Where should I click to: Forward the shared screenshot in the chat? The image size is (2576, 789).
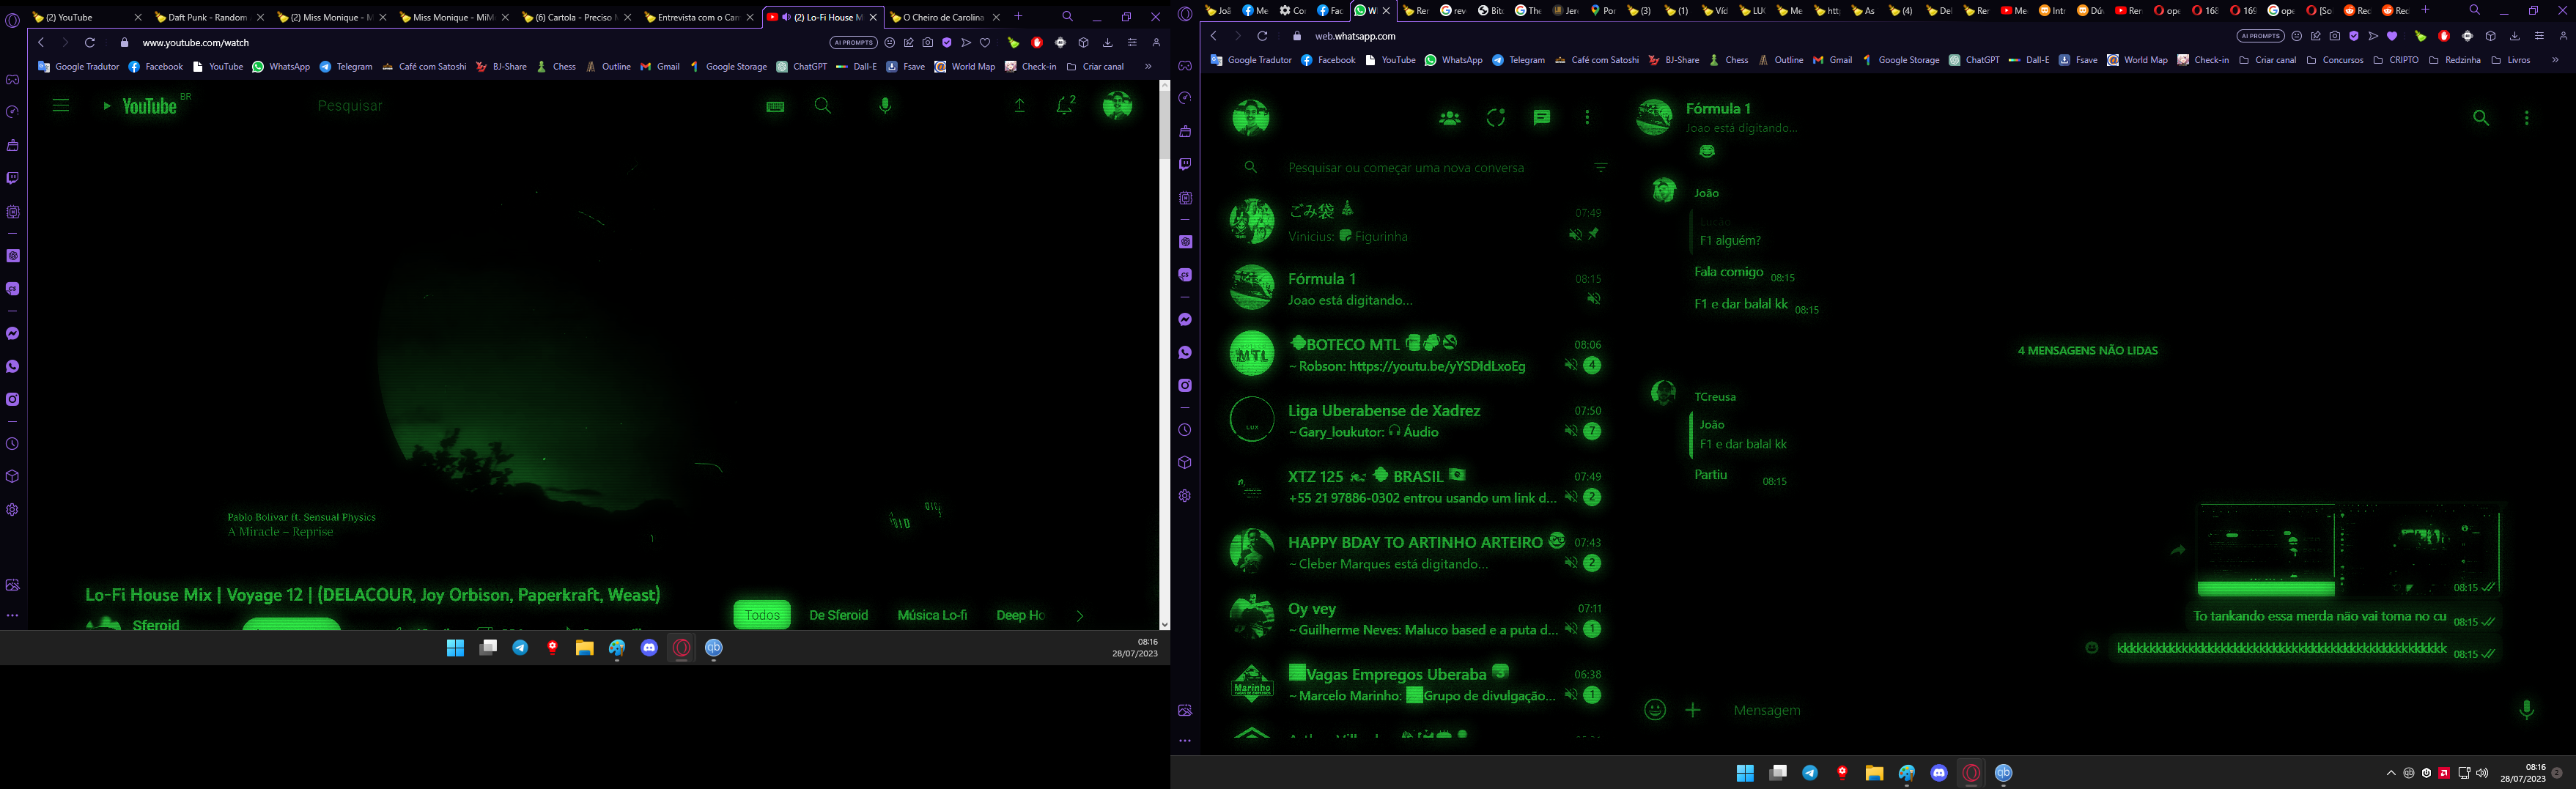(x=2179, y=551)
